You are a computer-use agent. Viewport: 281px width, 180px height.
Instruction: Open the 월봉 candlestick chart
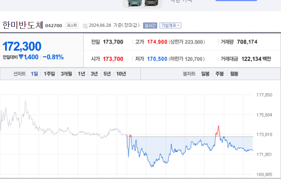(x=234, y=74)
